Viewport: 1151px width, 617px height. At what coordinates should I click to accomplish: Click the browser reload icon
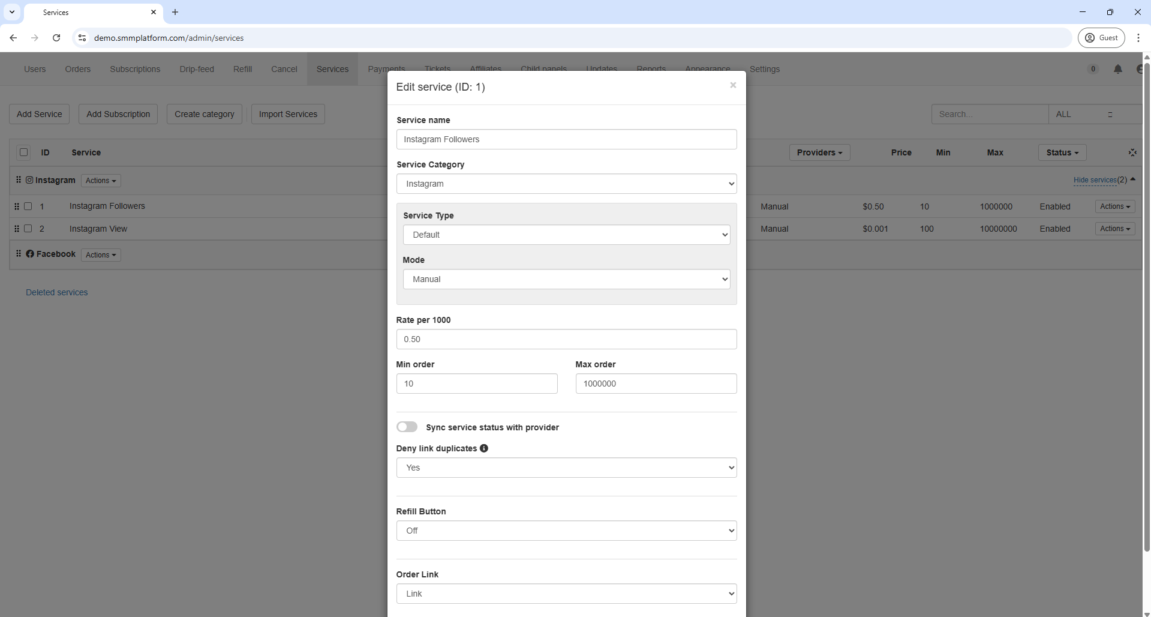point(56,38)
